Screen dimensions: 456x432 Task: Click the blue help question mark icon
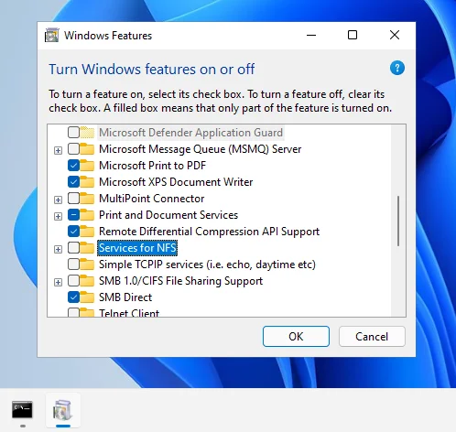[x=397, y=68]
